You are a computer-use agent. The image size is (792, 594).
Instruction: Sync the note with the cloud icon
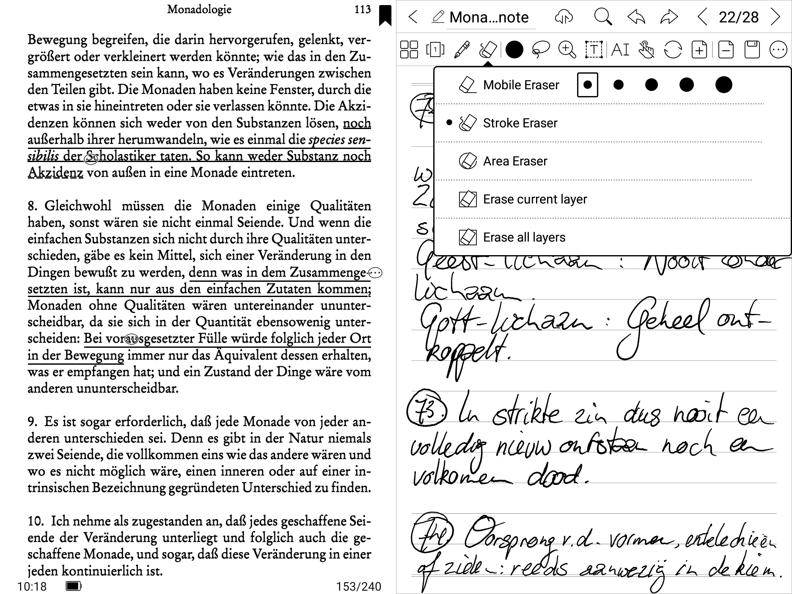[x=564, y=17]
